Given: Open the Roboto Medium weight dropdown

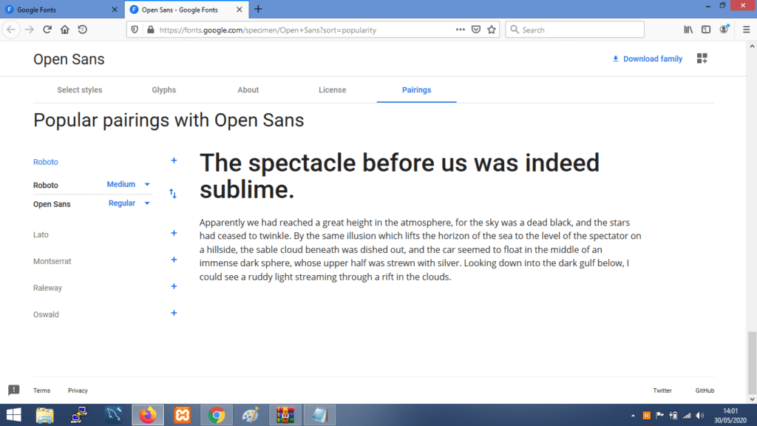Looking at the screenshot, I should [129, 184].
